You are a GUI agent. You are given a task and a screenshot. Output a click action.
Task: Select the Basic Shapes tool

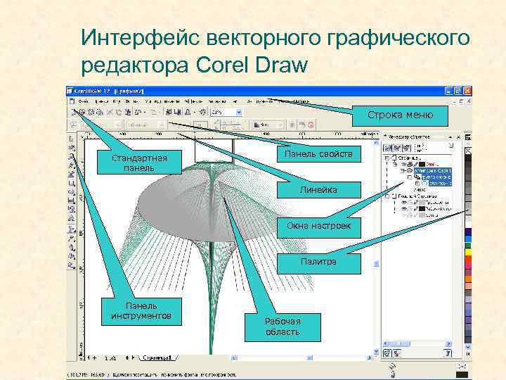point(72,210)
